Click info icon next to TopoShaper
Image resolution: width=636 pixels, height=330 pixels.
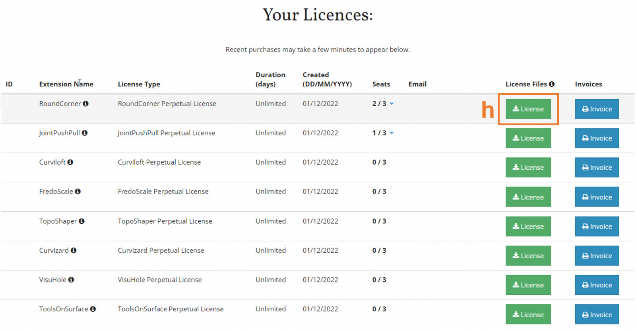81,221
